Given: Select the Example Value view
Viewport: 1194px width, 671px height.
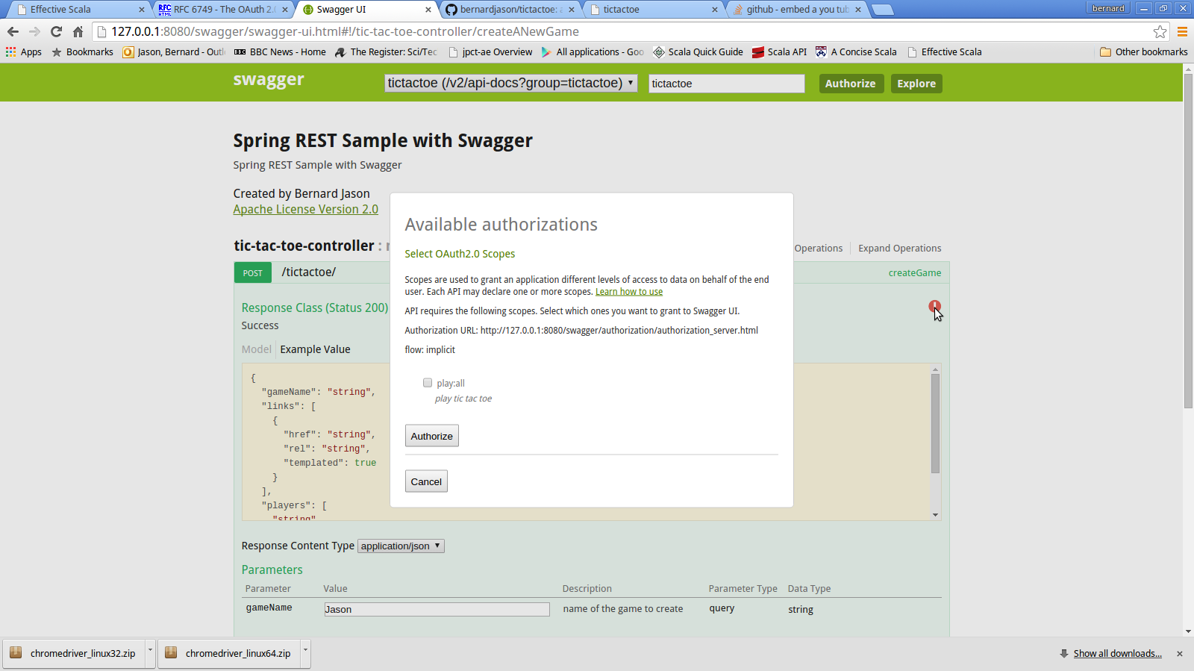Looking at the screenshot, I should pyautogui.click(x=315, y=349).
